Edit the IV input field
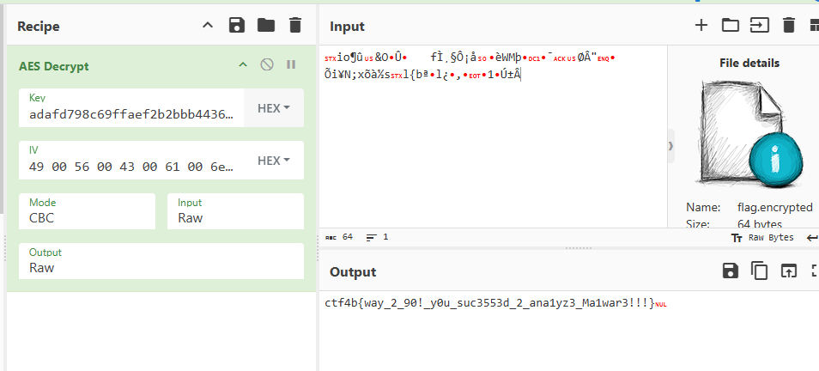 tap(131, 161)
